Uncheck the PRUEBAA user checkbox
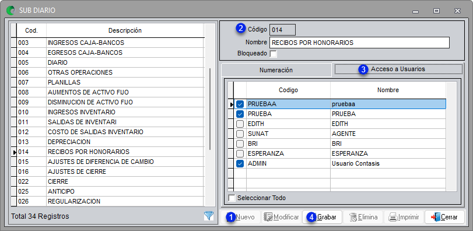The height and width of the screenshot is (231, 473). coord(240,104)
